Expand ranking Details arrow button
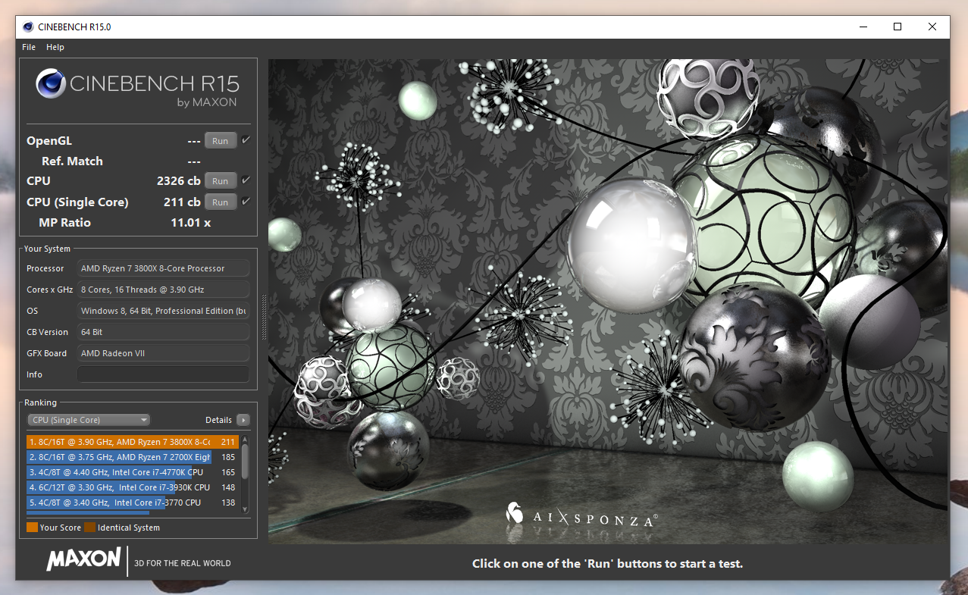Image resolution: width=968 pixels, height=595 pixels. pos(243,420)
